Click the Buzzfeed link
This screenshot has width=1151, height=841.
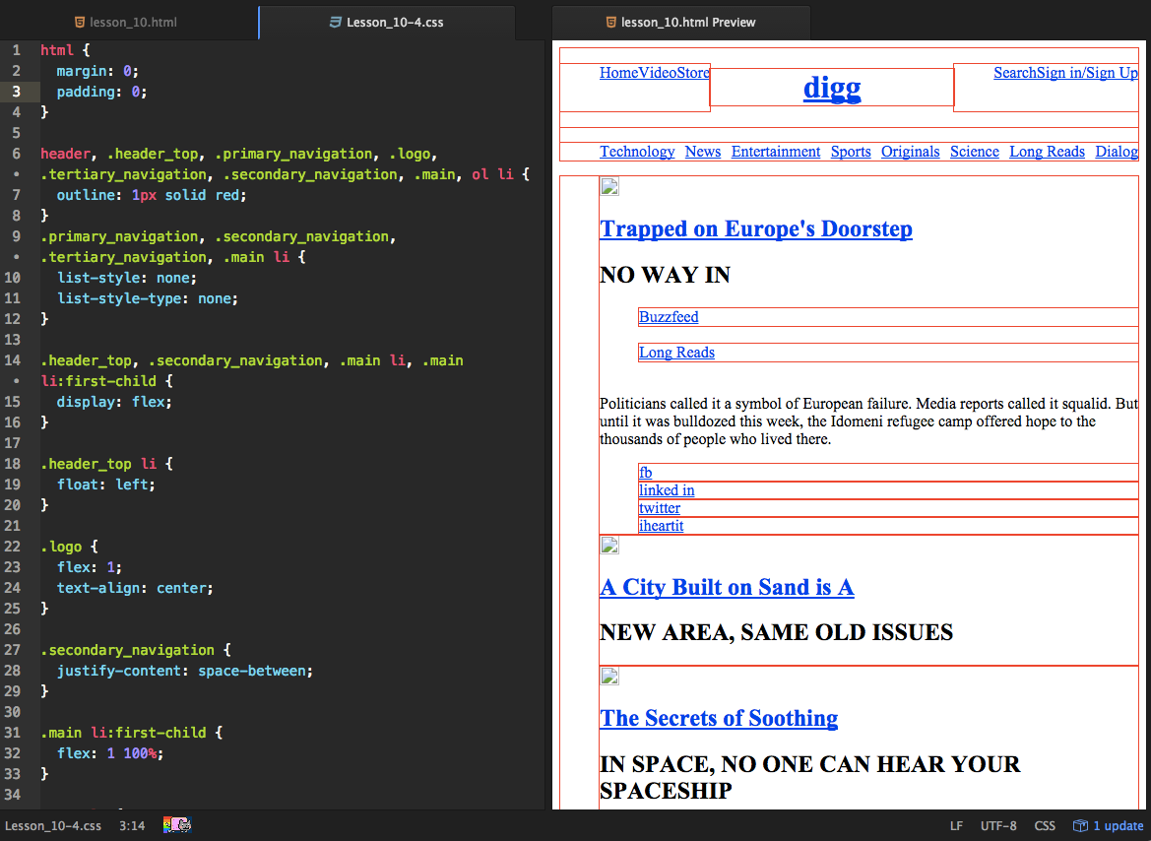[669, 316]
